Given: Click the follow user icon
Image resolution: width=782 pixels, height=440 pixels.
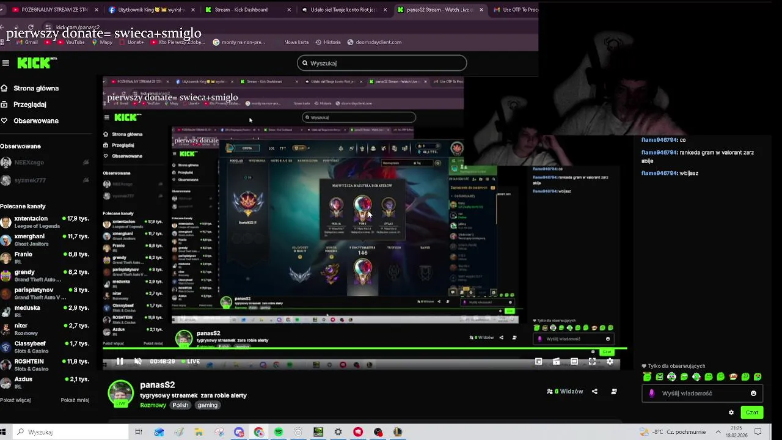Looking at the screenshot, I should [x=614, y=392].
